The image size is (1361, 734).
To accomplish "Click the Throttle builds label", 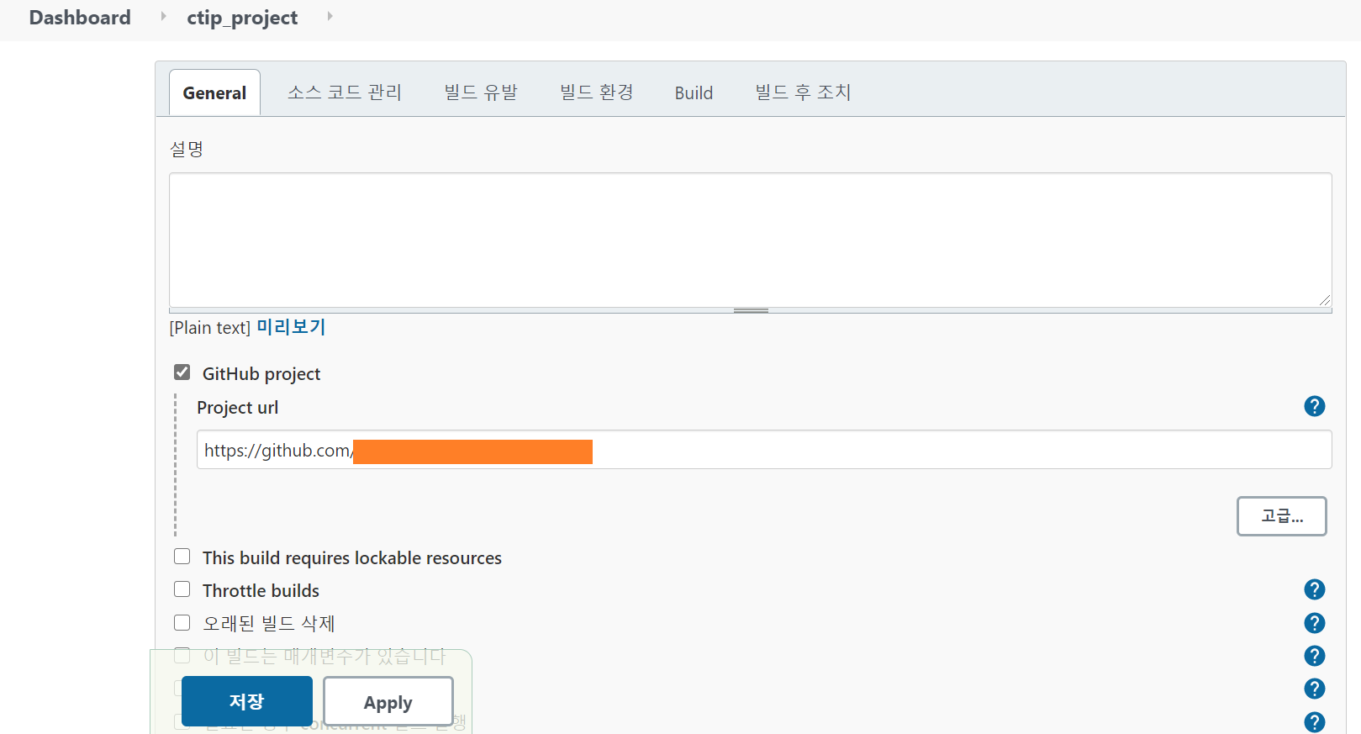I will pos(261,590).
